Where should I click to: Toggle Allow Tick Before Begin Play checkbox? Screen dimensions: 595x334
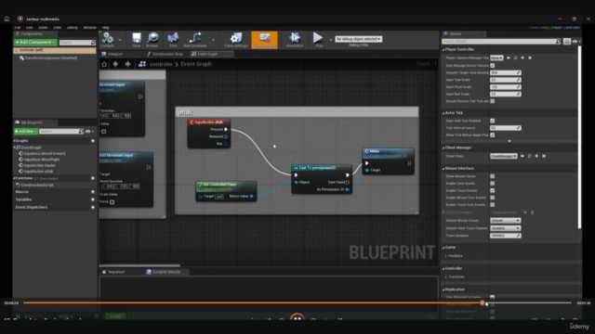(x=493, y=135)
